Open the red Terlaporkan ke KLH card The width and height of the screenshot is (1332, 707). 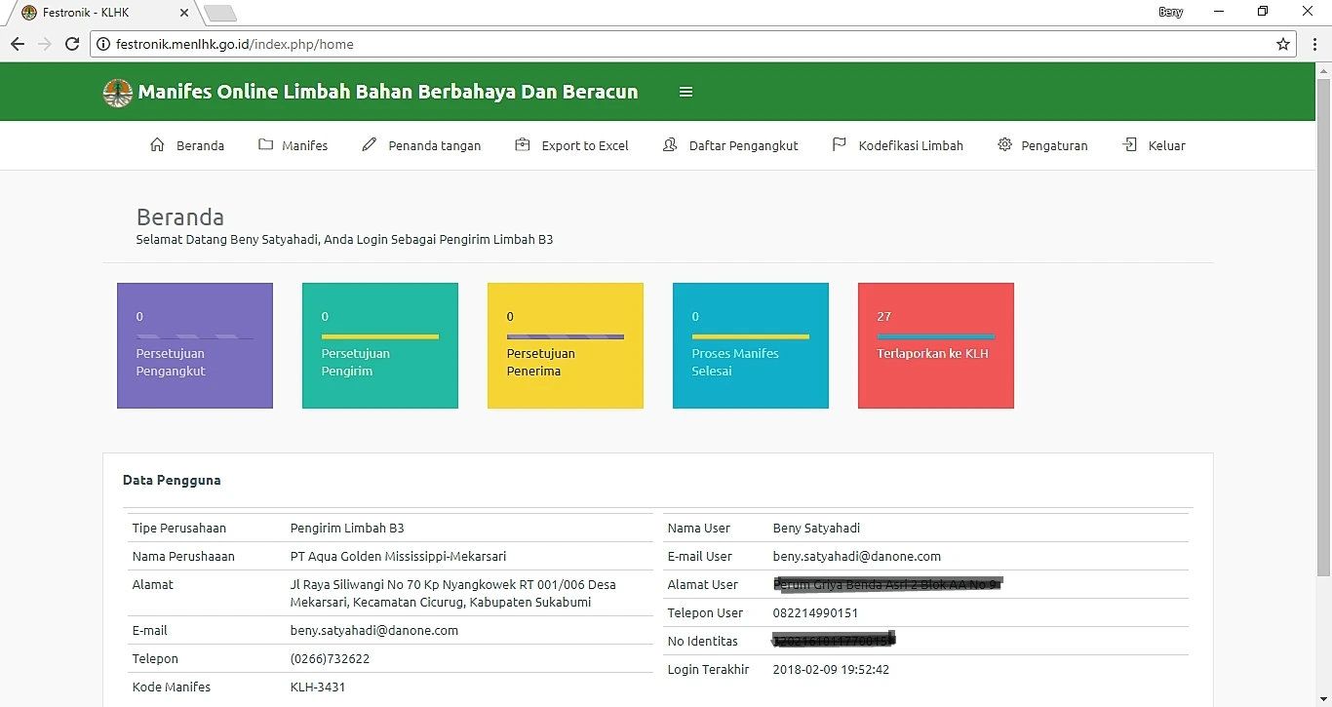tap(936, 345)
